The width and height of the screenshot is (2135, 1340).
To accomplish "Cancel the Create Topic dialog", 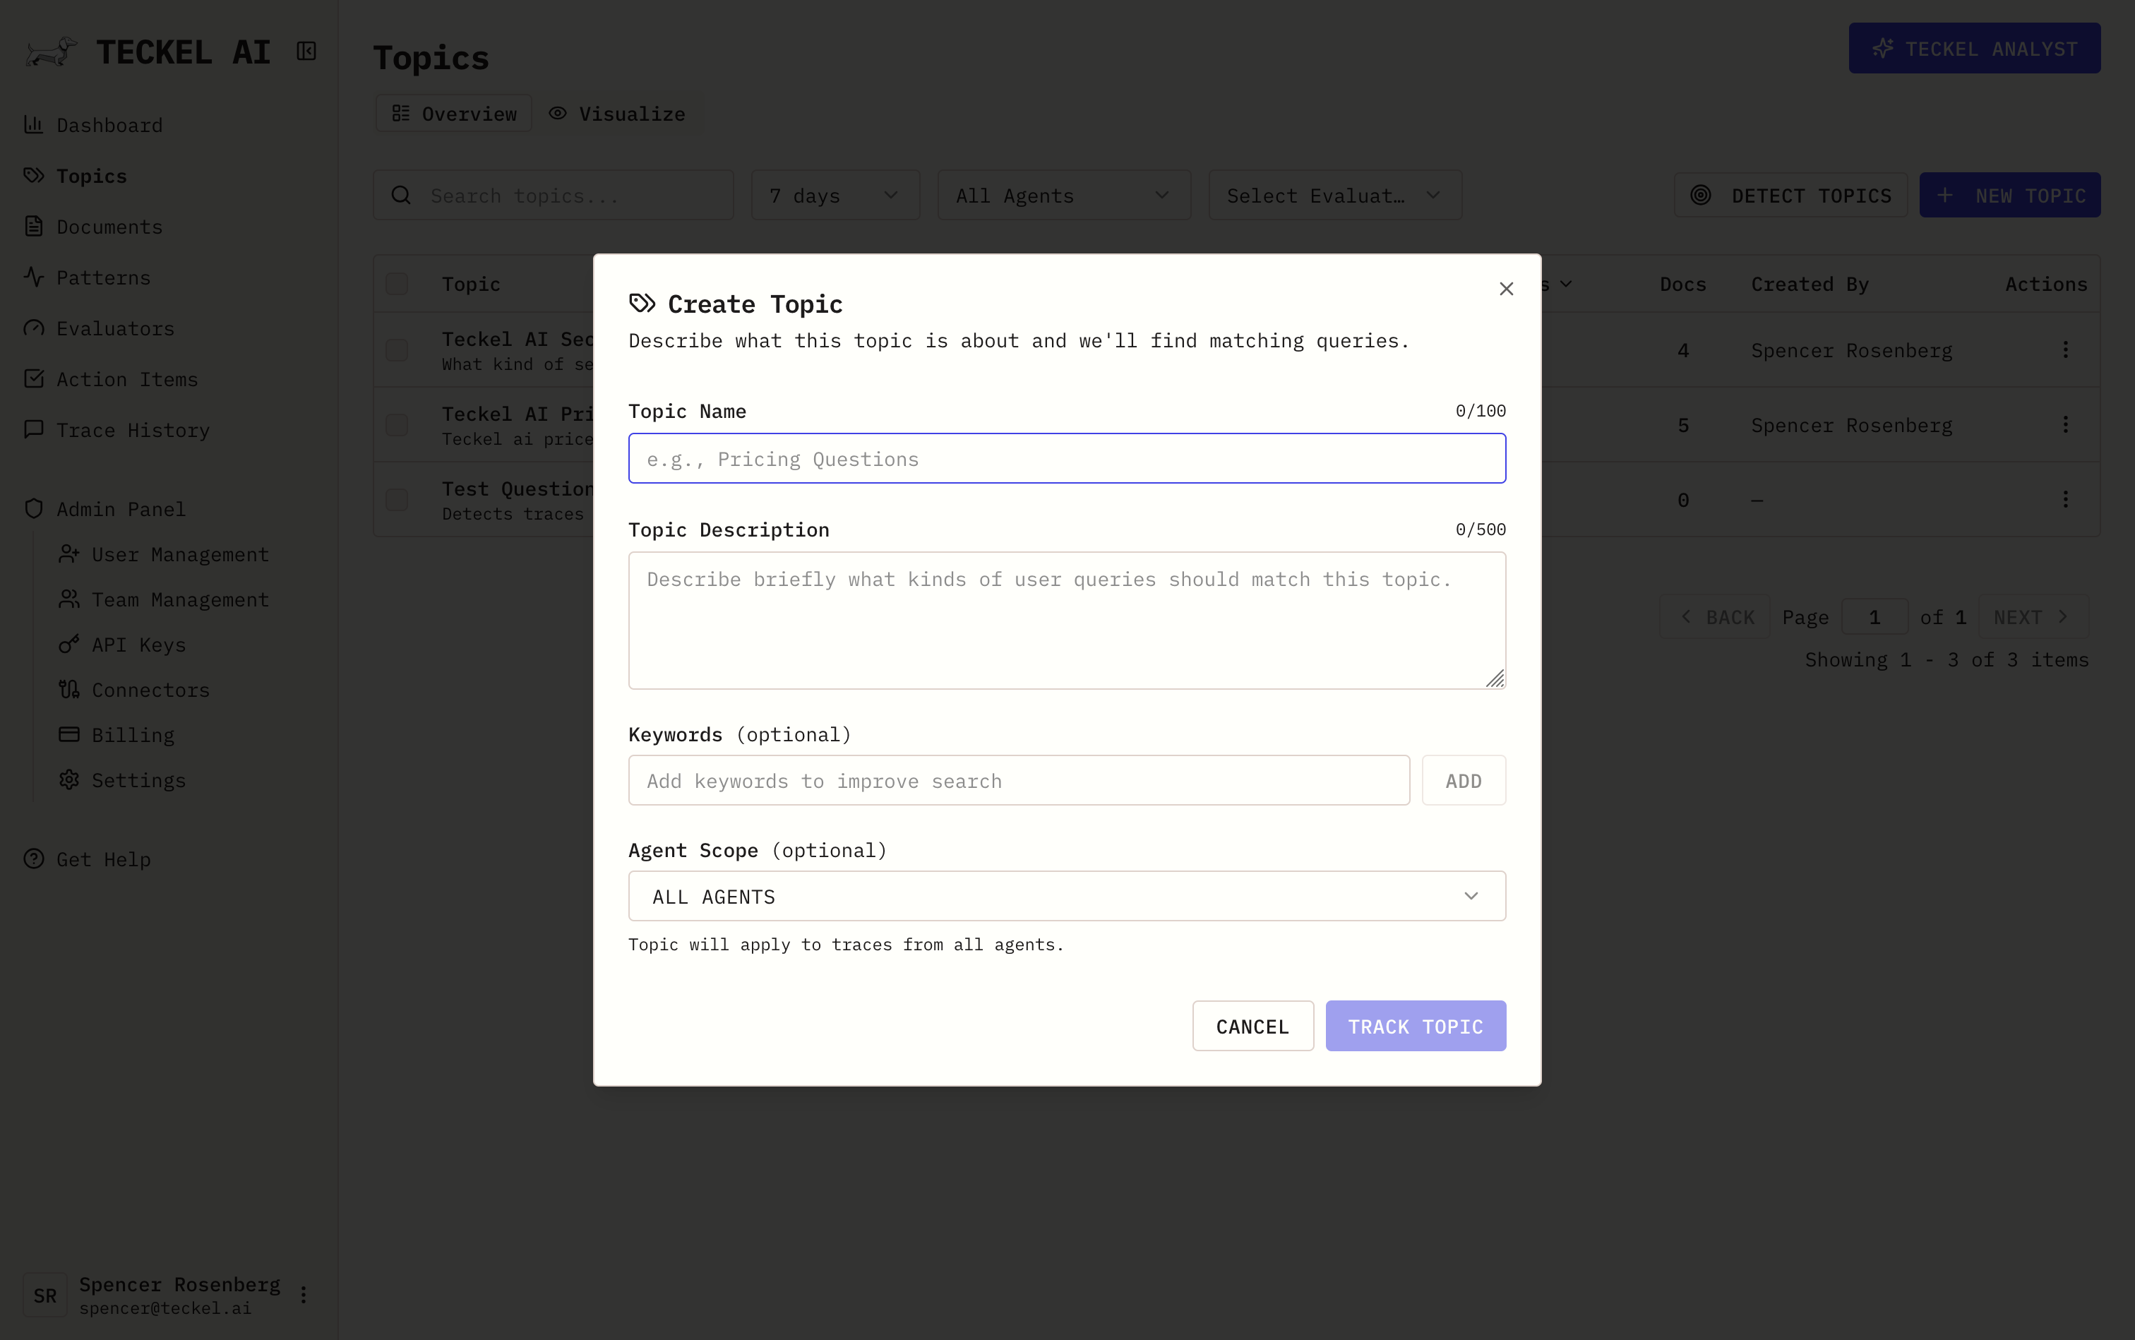I will (1251, 1025).
